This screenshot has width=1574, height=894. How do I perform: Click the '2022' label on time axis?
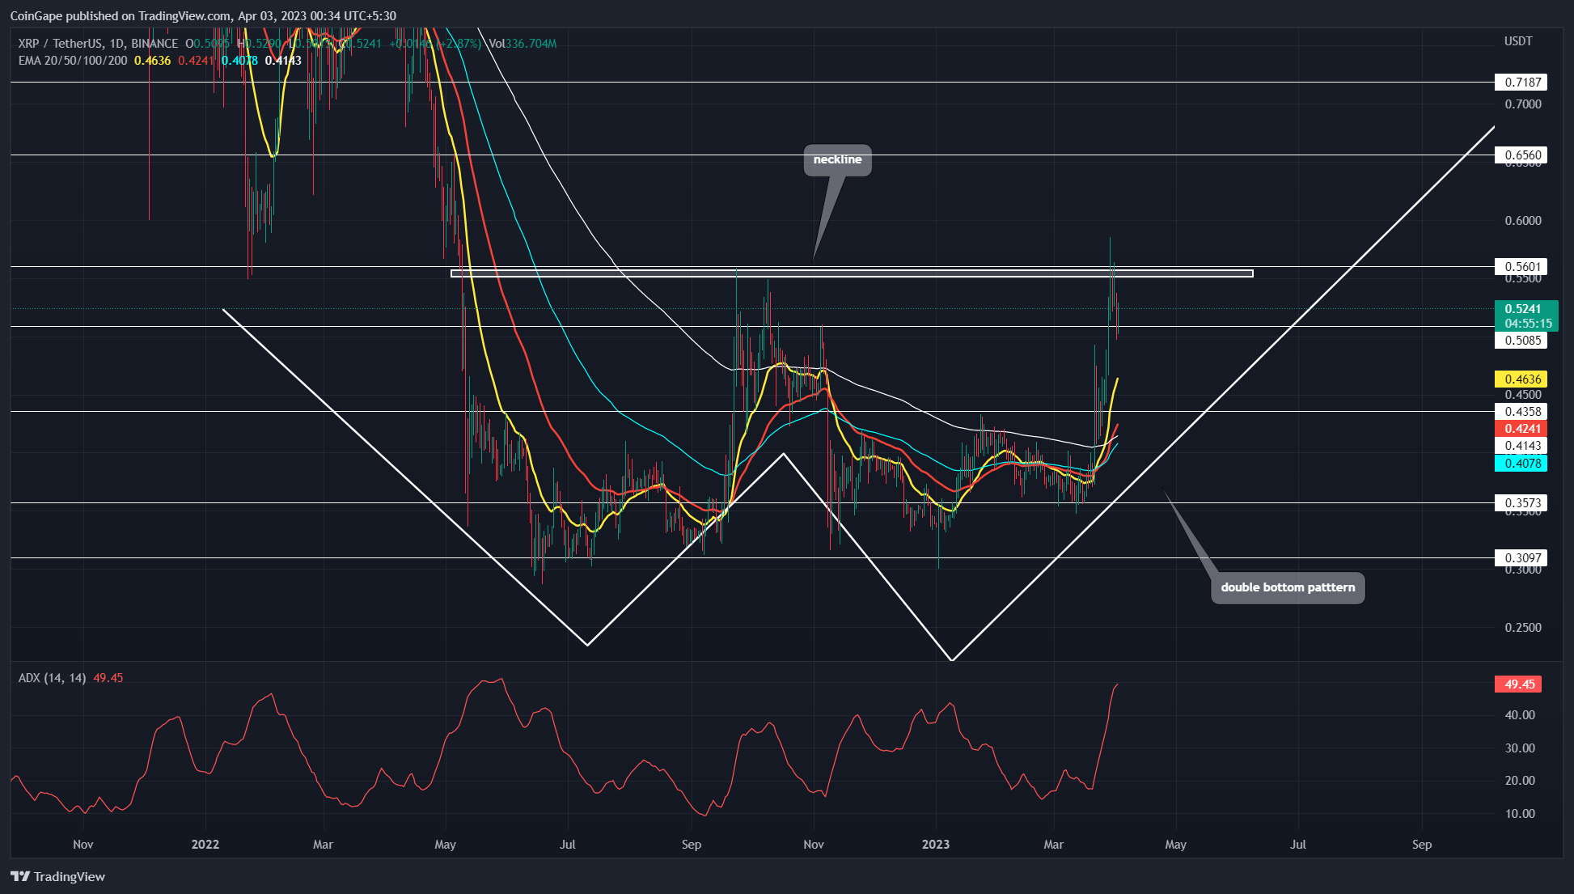point(205,845)
